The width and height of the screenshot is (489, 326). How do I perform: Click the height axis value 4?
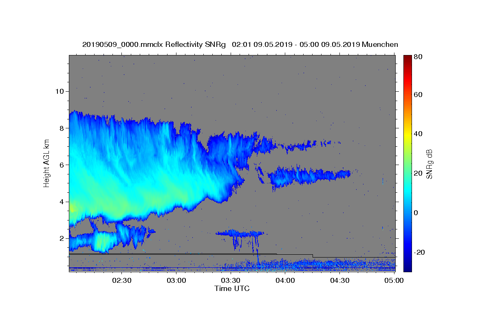point(62,202)
